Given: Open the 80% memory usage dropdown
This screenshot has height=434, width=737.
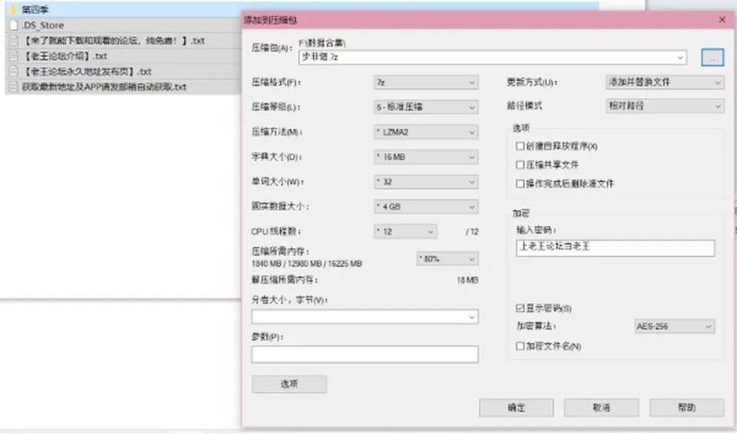Looking at the screenshot, I should (448, 259).
